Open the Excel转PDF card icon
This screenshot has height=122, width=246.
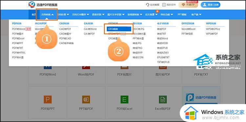[163, 99]
